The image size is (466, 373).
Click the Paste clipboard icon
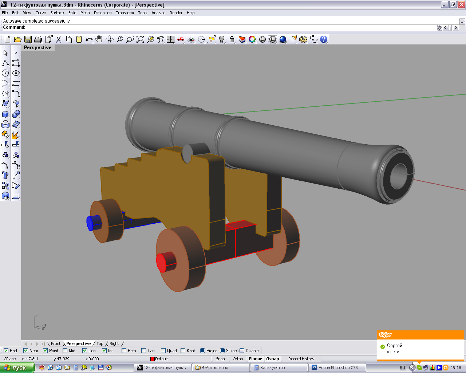click(x=79, y=39)
